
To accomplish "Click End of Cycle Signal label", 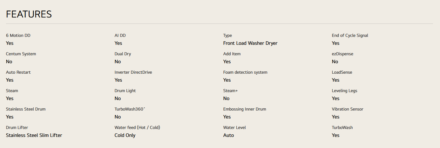I will (x=350, y=36).
